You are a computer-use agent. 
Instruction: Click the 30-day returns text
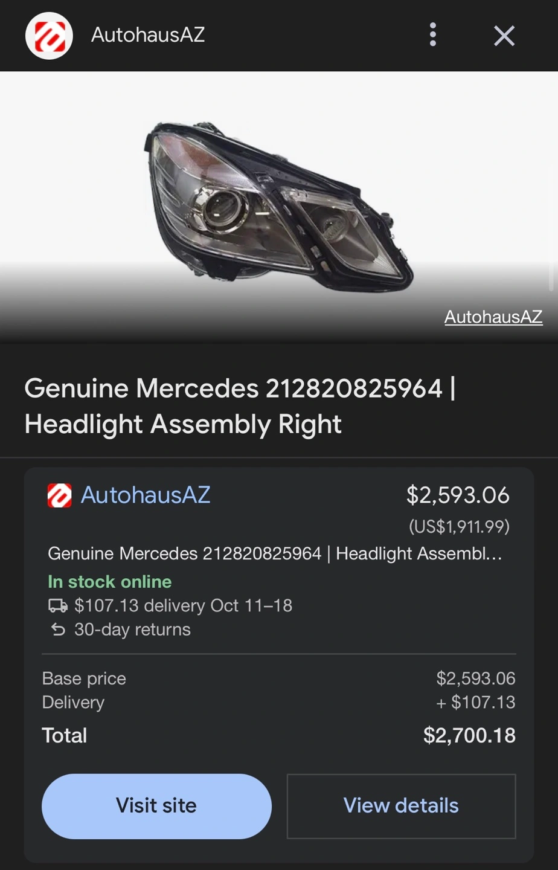coord(132,630)
